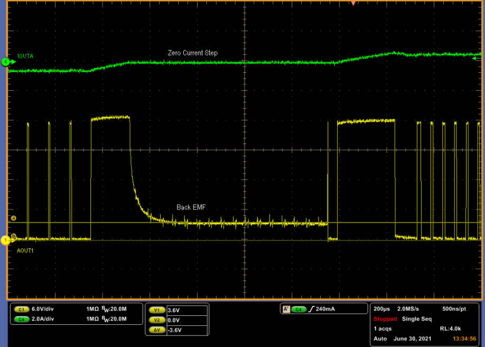
Task: Select cursor marker a on left edge
Action: coord(14,218)
